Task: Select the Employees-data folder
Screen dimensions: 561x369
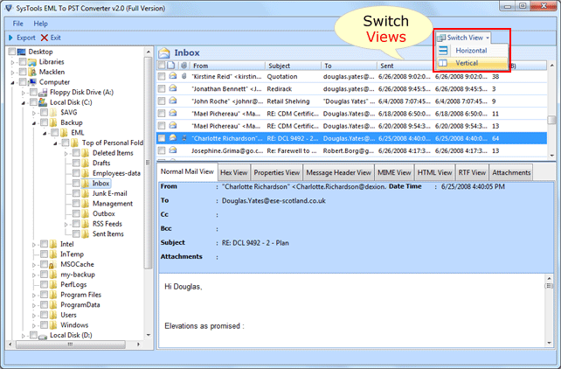Action: click(x=116, y=173)
